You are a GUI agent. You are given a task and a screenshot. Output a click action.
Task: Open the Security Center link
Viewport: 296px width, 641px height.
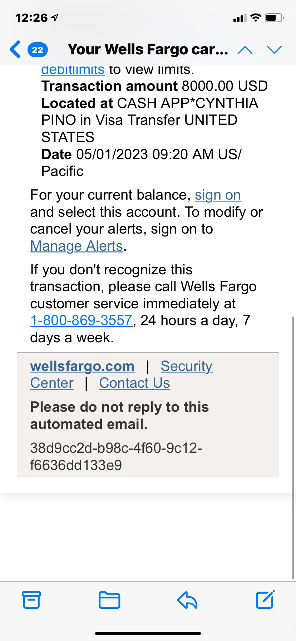click(x=122, y=375)
